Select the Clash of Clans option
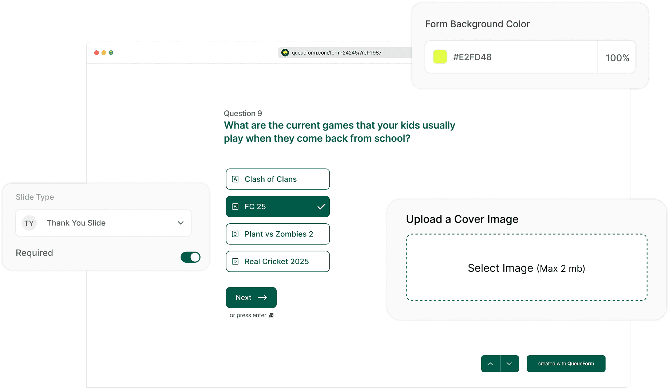This screenshot has height=388, width=669. [278, 179]
